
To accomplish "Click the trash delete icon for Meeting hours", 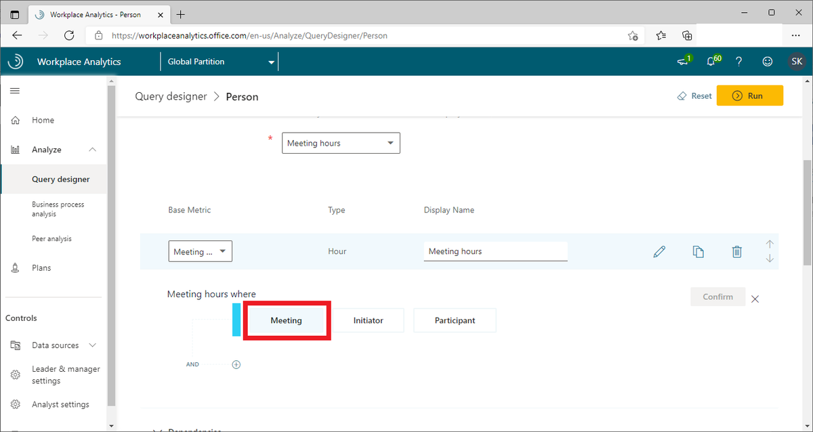I will 737,251.
